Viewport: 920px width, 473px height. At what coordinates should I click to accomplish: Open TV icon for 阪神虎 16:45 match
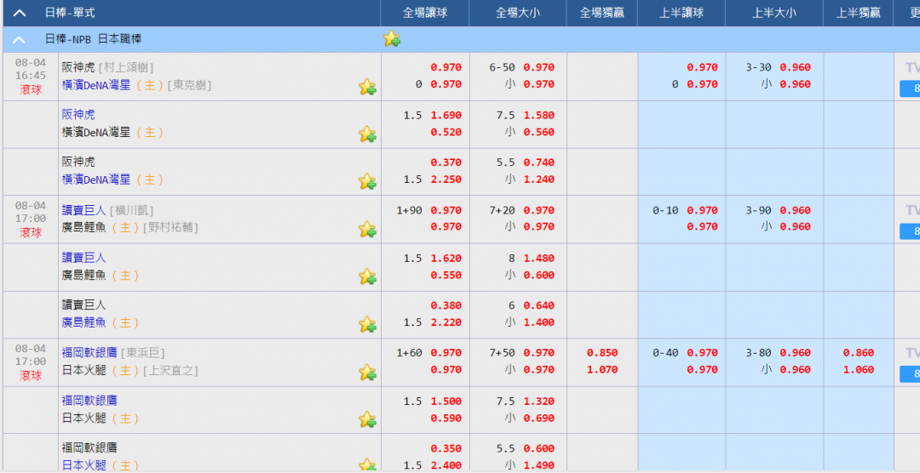pyautogui.click(x=912, y=68)
